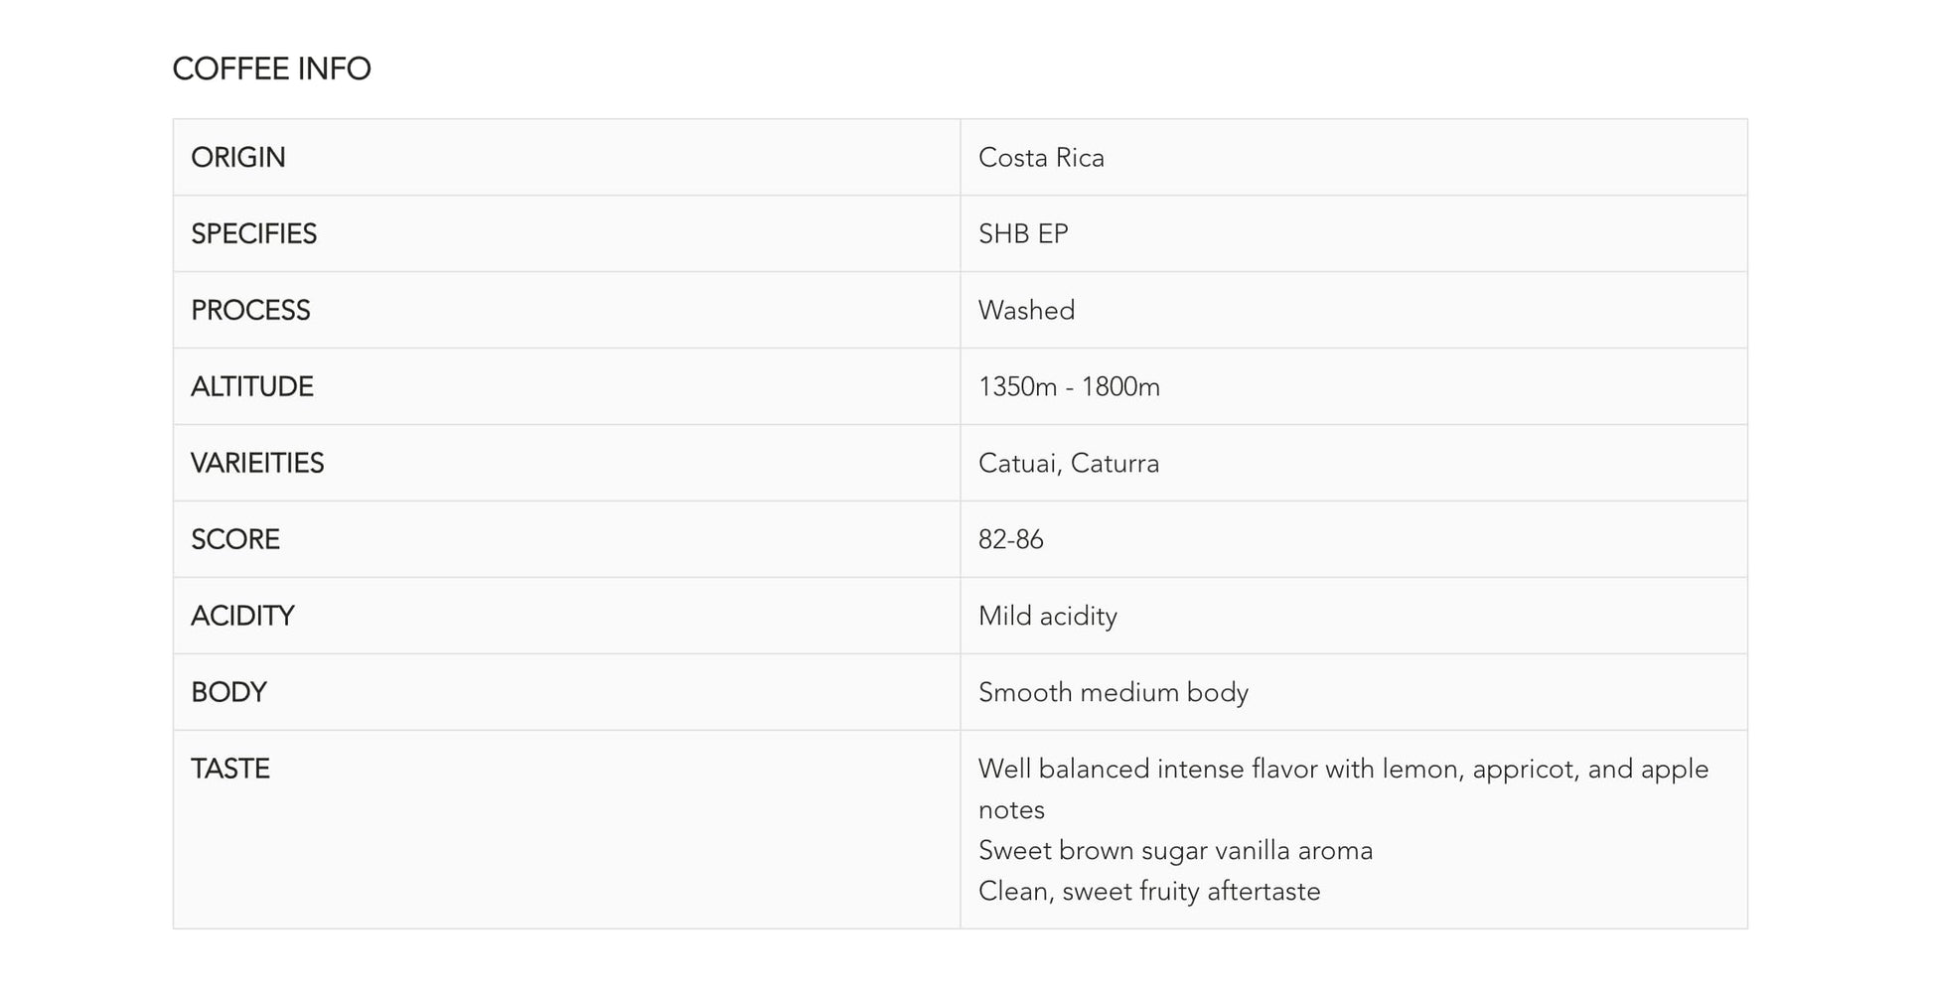Click the SHB EP value cell
Image resolution: width=1933 pixels, height=995 pixels.
tap(1023, 233)
